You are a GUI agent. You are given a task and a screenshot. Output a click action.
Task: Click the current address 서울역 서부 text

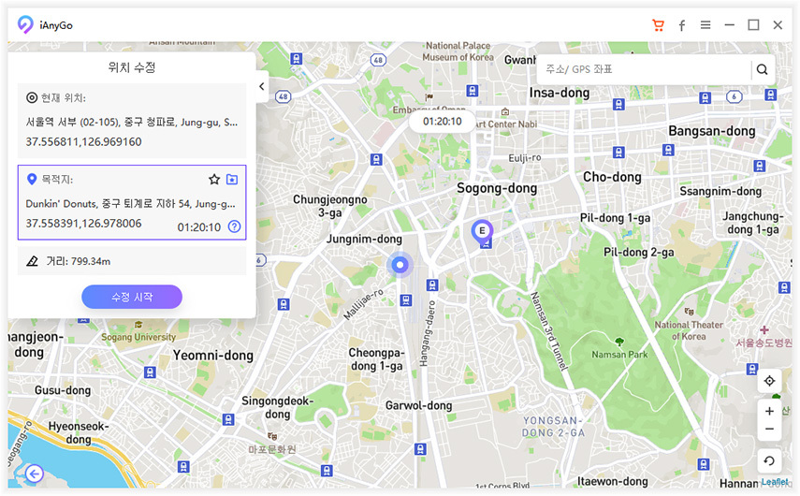(132, 122)
